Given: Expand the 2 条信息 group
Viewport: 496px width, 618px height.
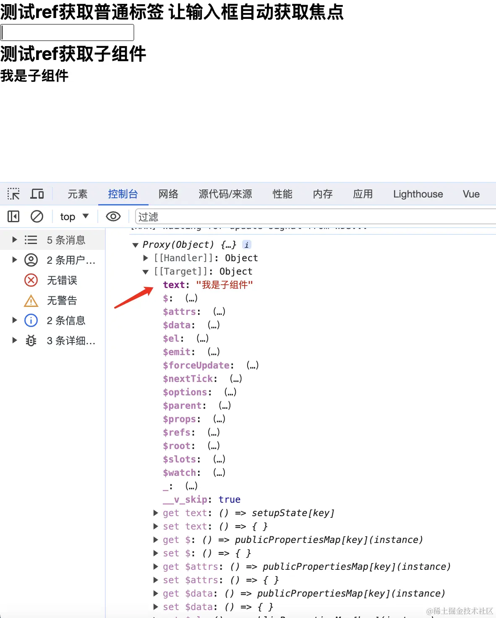Looking at the screenshot, I should point(15,320).
